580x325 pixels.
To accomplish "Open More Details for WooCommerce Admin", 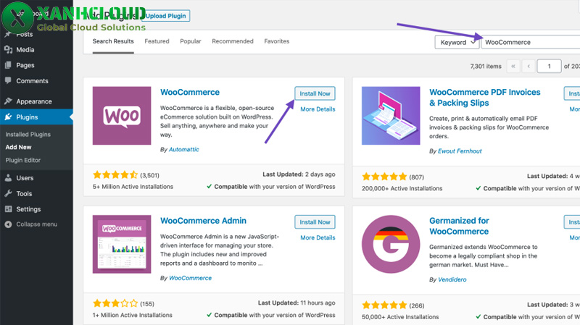I will 318,238.
